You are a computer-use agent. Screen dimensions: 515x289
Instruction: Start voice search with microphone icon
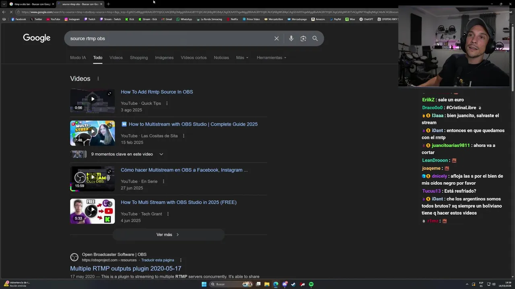point(291,39)
